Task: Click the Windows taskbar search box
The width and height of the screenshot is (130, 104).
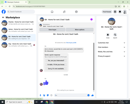Action: click(x=19, y=102)
